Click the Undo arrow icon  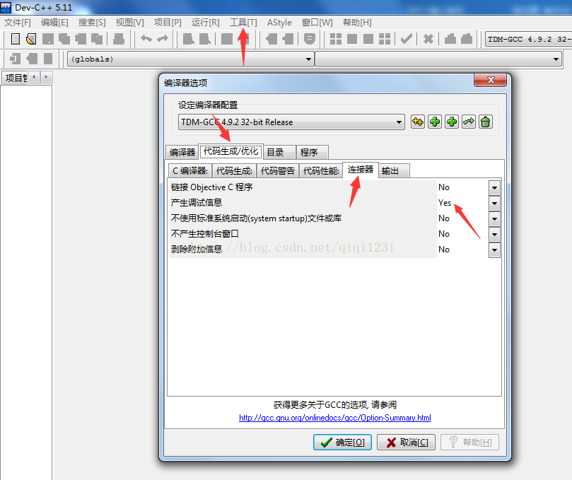point(146,39)
